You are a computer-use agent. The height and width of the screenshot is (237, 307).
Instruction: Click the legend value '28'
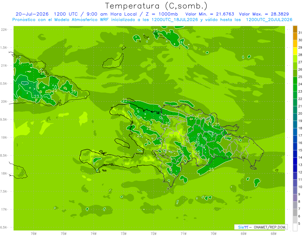(300, 55)
